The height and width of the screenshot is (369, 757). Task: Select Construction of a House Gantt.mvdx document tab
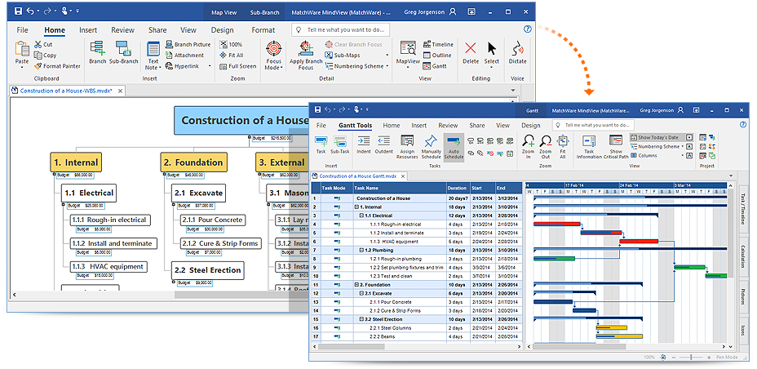358,176
